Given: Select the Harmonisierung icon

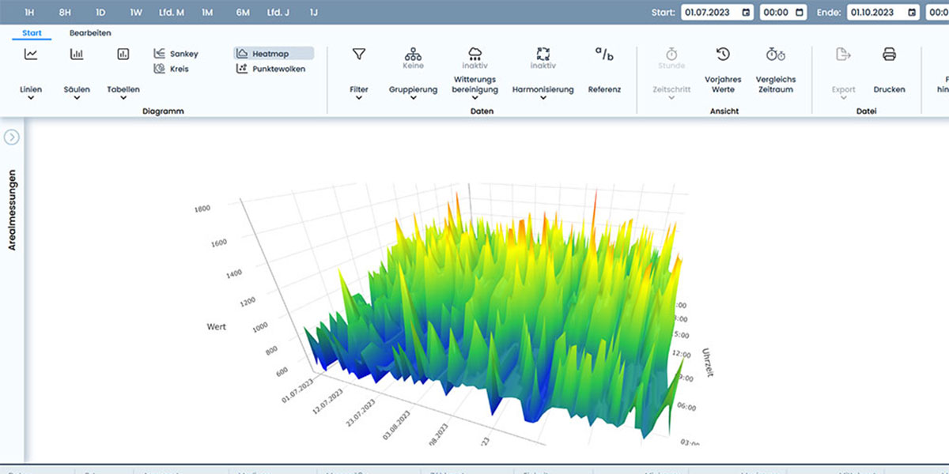Looking at the screenshot, I should coord(543,54).
